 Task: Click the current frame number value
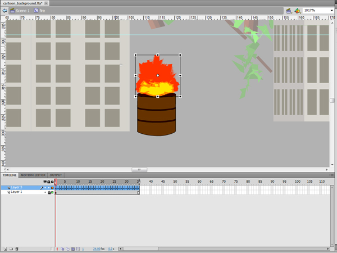click(83, 249)
